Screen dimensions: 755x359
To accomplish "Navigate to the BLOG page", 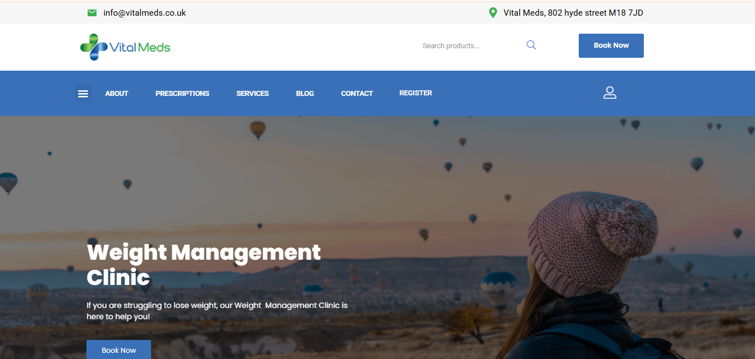I will pos(305,94).
